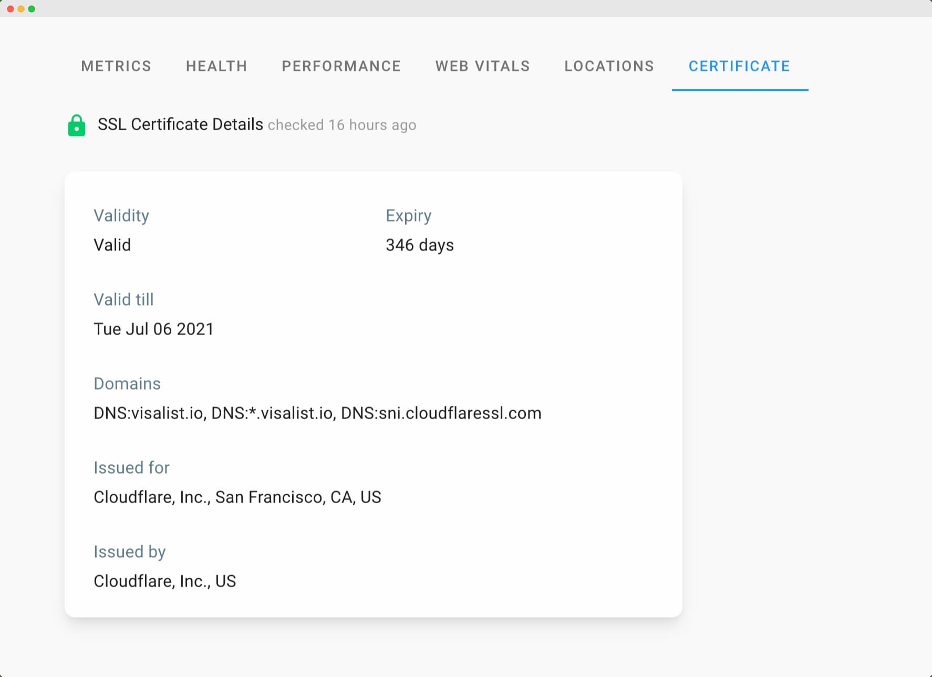Screen dimensions: 932x677
Task: Click the DNS:visalist.io domains list
Action: tap(317, 413)
